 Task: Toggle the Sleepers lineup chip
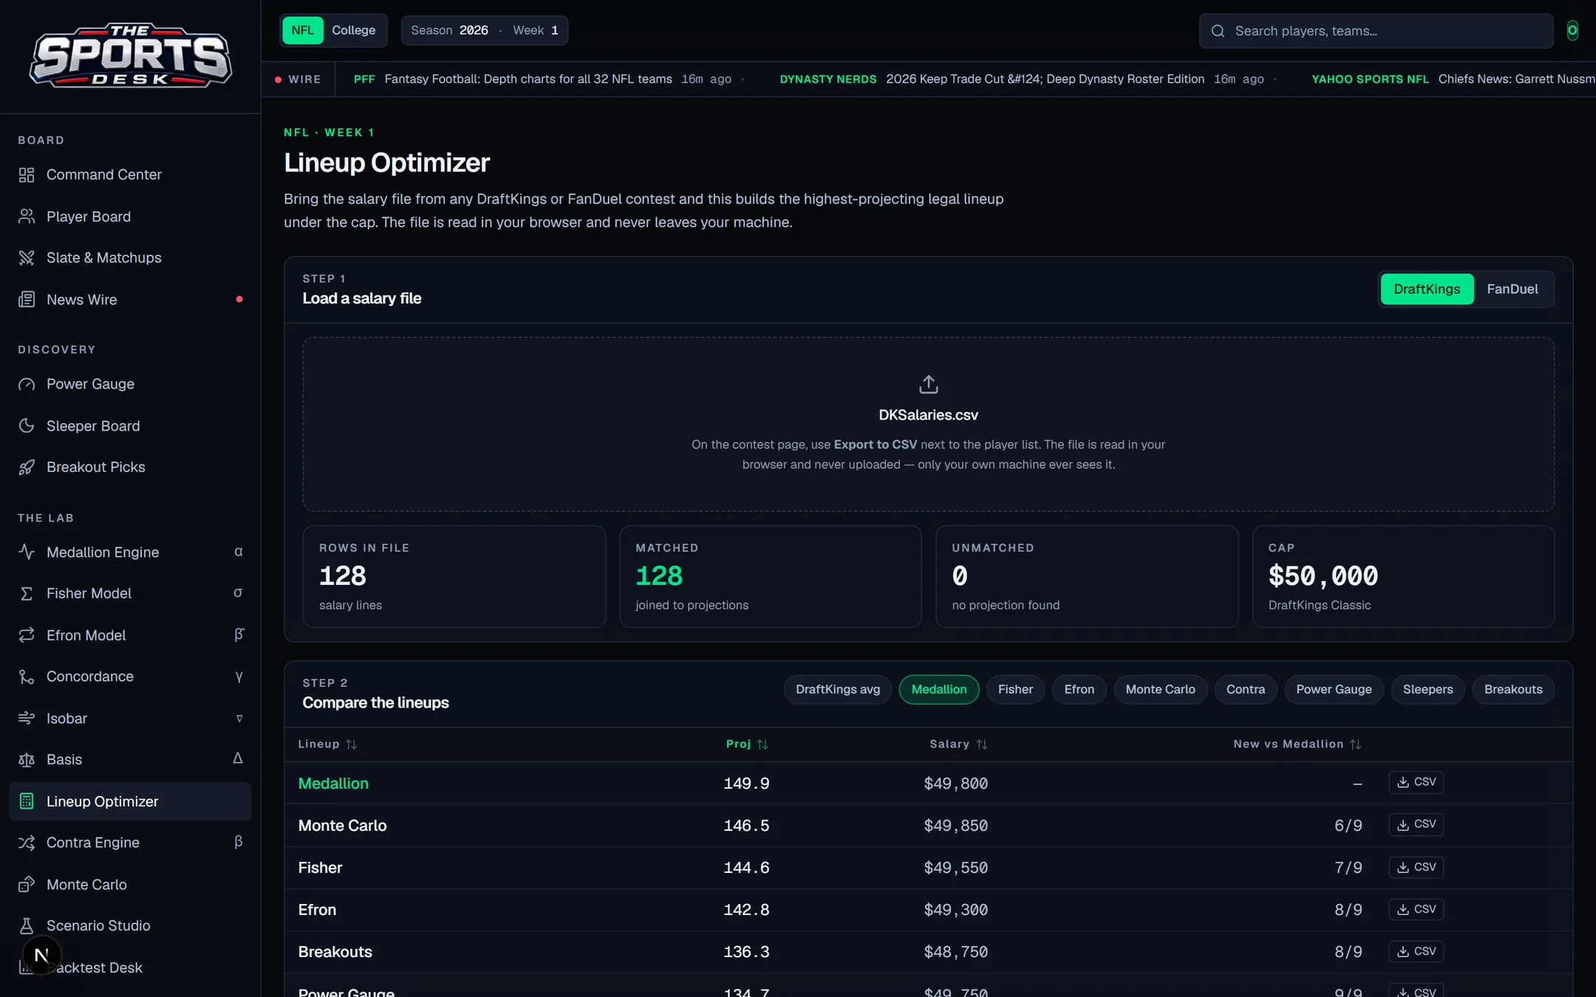point(1428,689)
